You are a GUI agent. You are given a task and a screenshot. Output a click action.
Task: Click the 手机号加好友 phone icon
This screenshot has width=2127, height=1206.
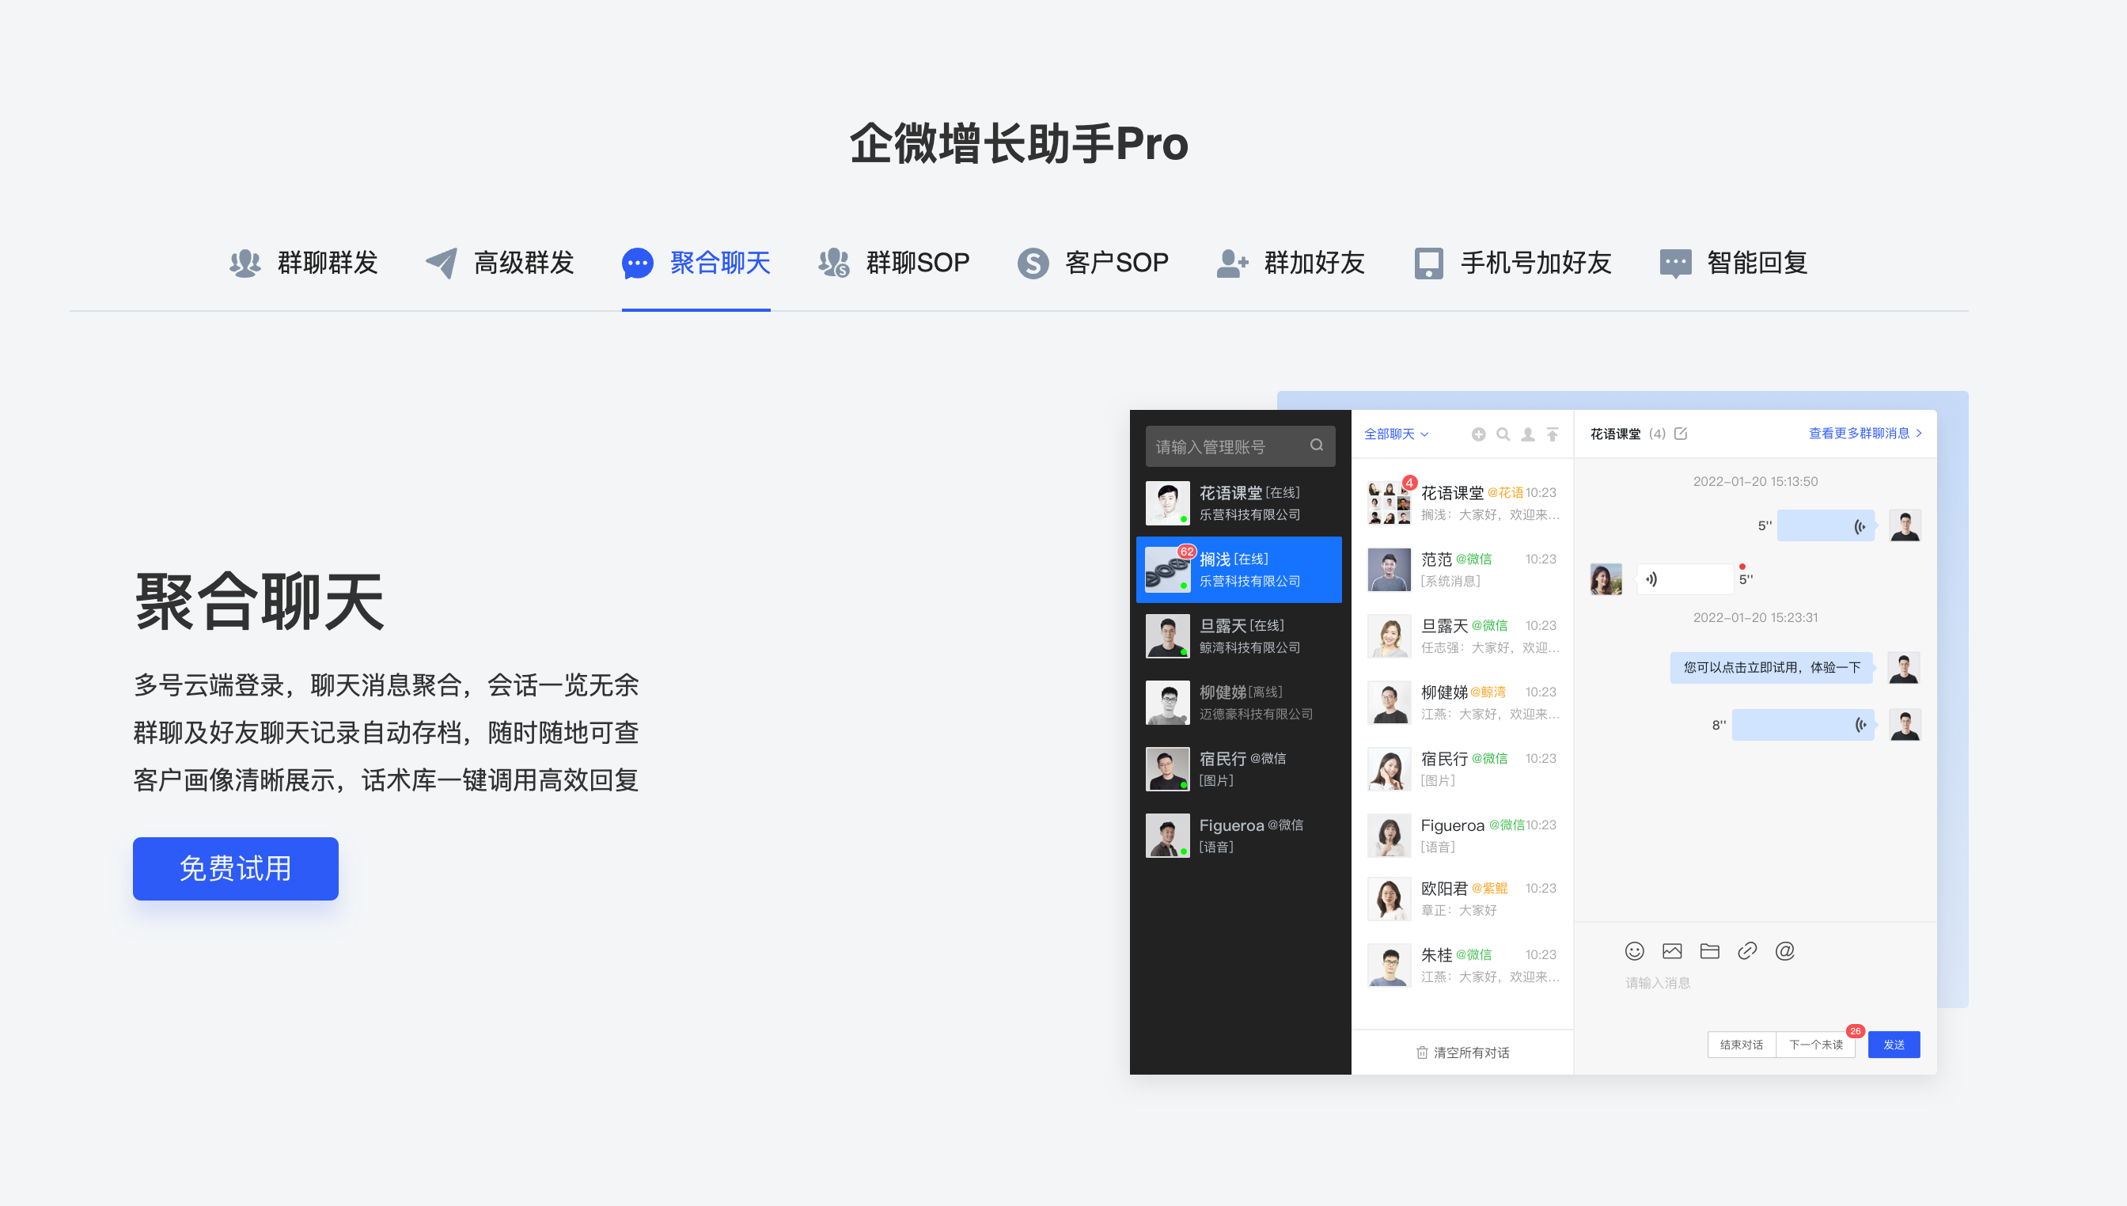click(1429, 264)
